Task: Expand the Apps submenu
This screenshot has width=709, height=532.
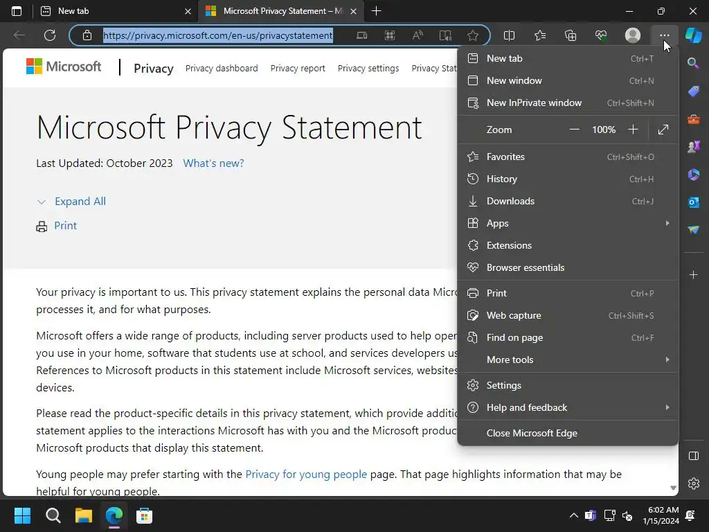Action: [568, 223]
